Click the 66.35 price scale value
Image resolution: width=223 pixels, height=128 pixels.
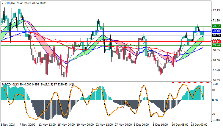click(216, 80)
